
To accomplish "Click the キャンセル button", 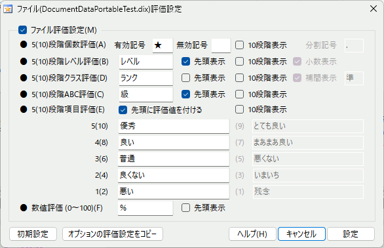I will tap(301, 234).
